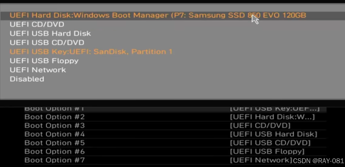Pick UEFI USB Hard Disk in the popup list
This screenshot has width=345, height=167.
[50, 33]
